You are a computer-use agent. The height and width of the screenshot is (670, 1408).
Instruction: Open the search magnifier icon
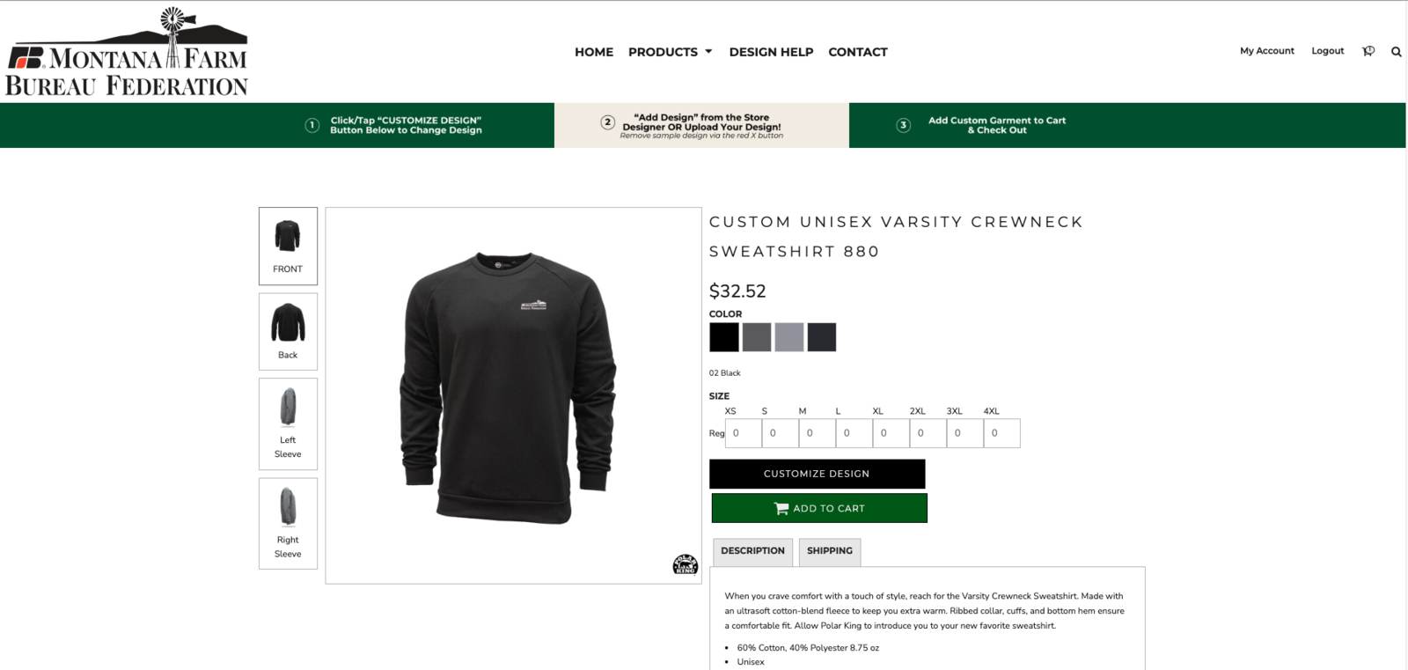tap(1396, 52)
